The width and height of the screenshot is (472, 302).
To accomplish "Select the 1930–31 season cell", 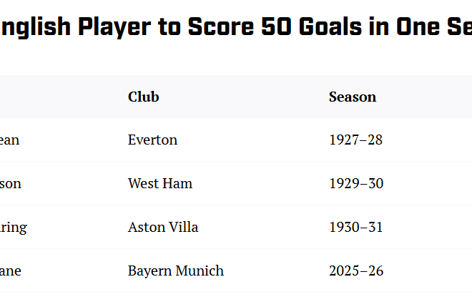I will (355, 227).
